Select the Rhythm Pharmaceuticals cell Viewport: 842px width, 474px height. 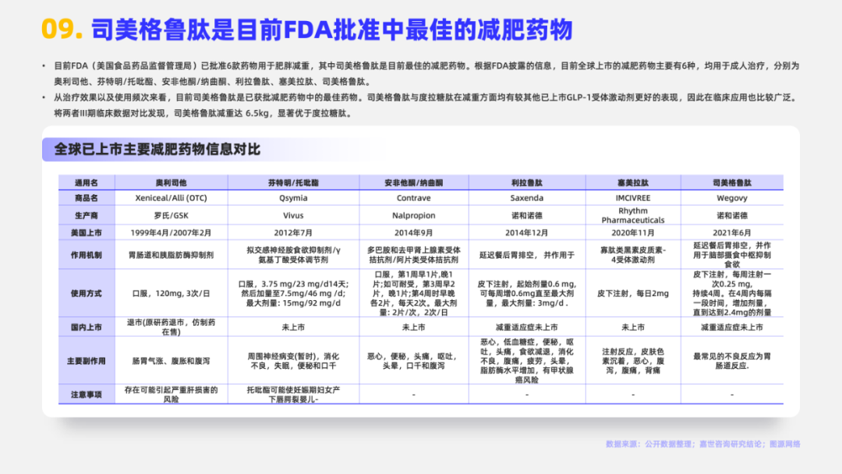(633, 215)
